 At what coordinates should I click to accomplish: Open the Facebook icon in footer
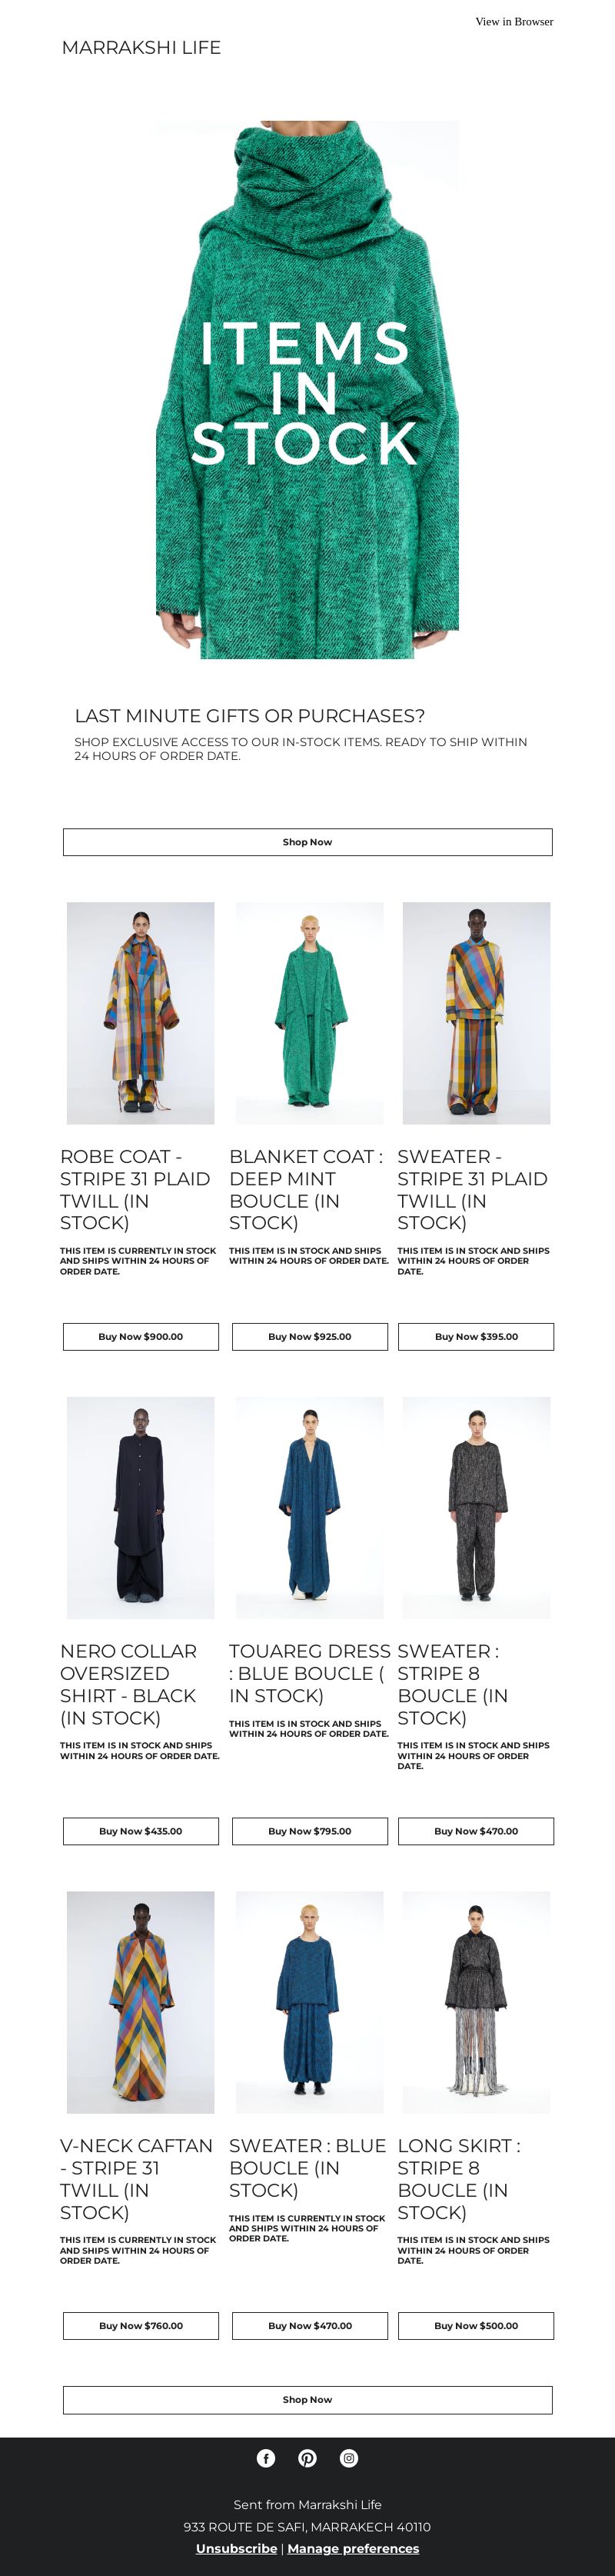click(x=266, y=2458)
